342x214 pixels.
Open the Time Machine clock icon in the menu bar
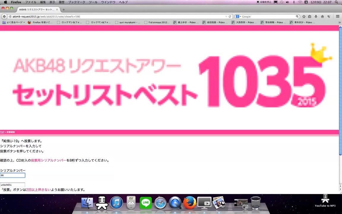[x=281, y=2]
